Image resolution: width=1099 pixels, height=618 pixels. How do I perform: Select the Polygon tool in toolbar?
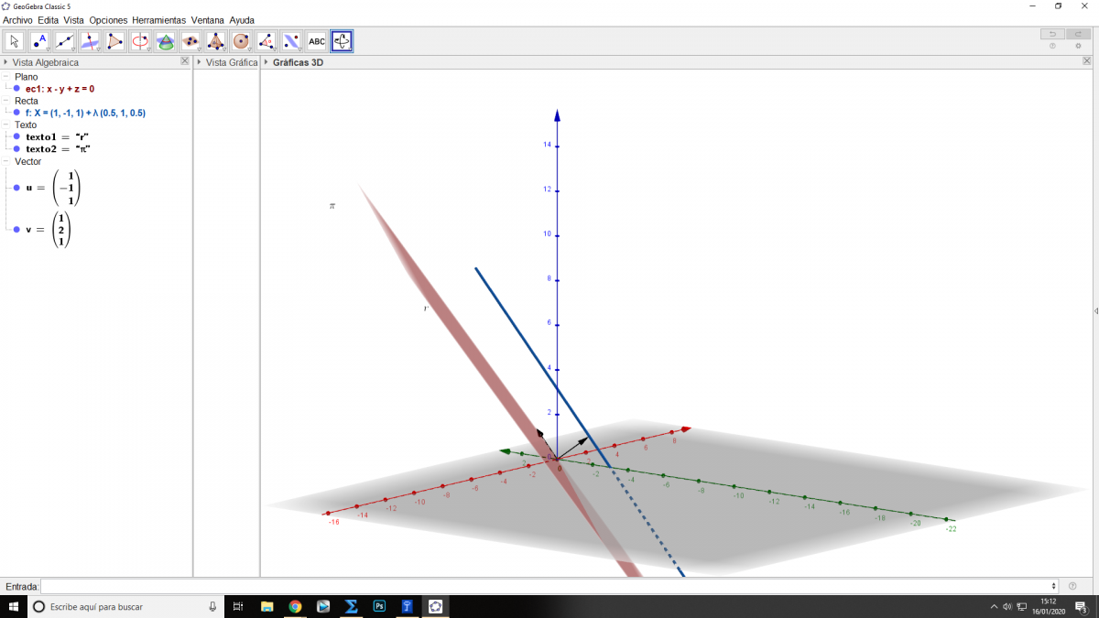pyautogui.click(x=115, y=41)
